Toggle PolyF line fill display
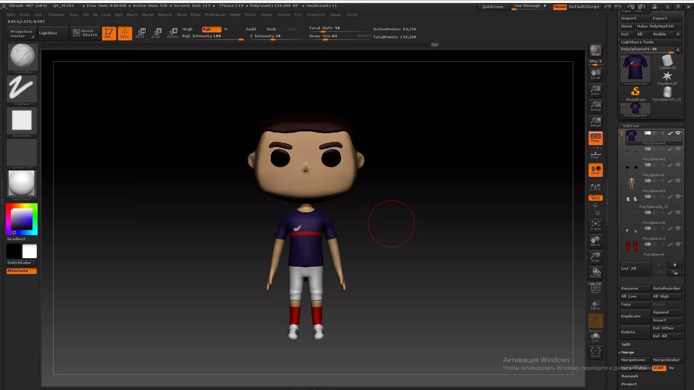 click(x=595, y=289)
